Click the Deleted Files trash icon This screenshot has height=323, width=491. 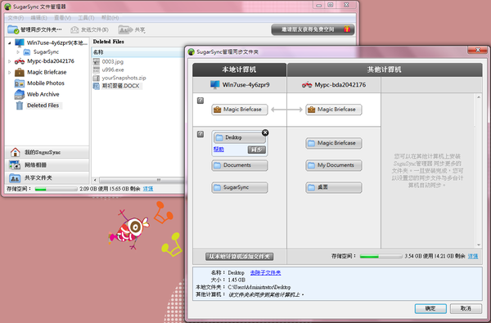20,105
